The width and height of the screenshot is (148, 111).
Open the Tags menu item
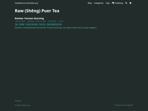[x=108, y=3]
